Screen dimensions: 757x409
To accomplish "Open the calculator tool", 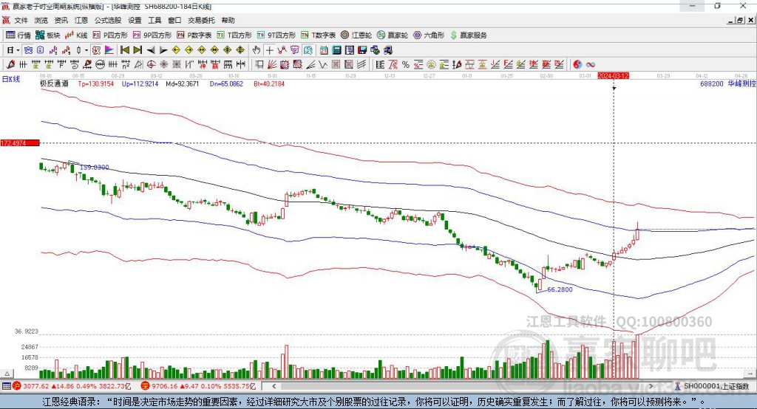I will [336, 50].
